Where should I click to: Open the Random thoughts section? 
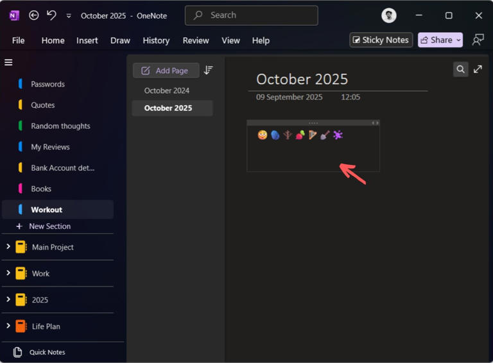(60, 126)
